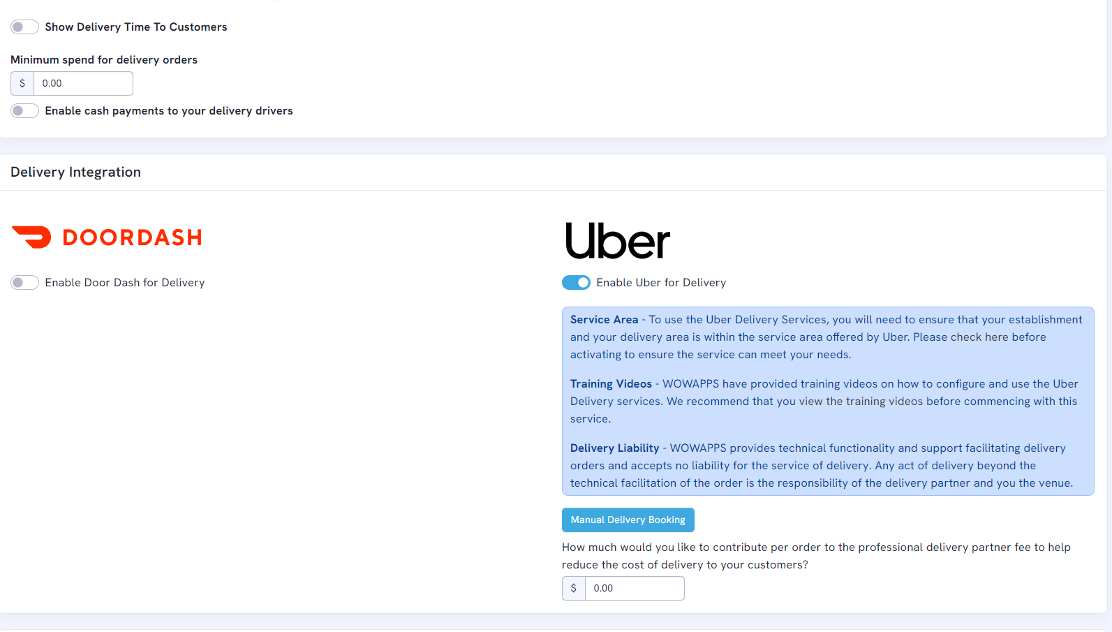Toggle Show Delivery Time To Customers switch

coord(24,27)
